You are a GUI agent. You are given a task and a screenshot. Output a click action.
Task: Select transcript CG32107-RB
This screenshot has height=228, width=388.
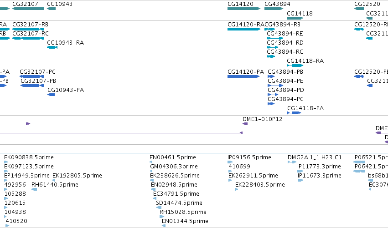28,29
